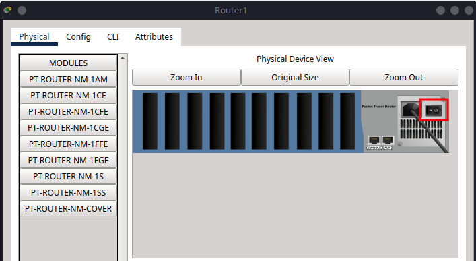
Task: Click the first empty router module slot
Action: pyautogui.click(x=150, y=121)
